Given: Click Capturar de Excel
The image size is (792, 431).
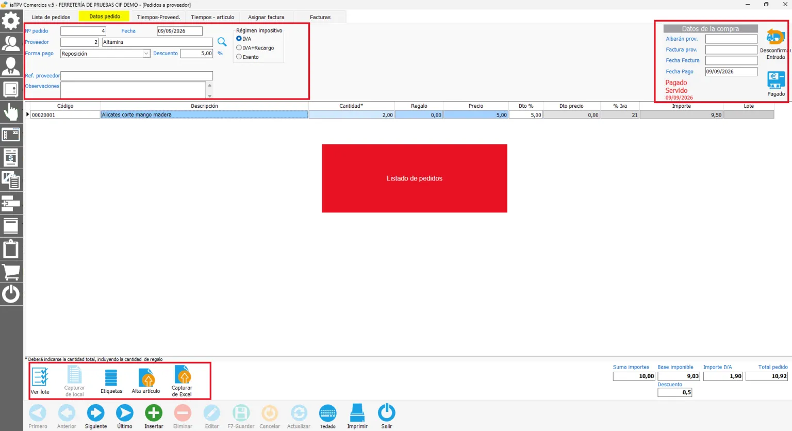Looking at the screenshot, I should pos(182,381).
